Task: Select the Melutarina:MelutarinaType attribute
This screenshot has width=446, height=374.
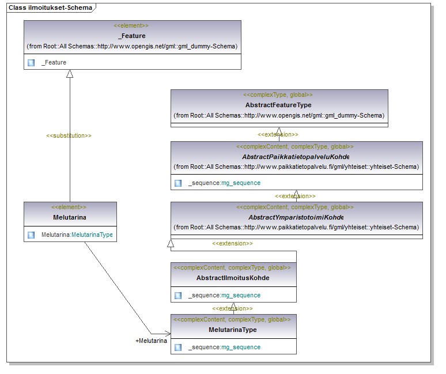Action: 77,235
